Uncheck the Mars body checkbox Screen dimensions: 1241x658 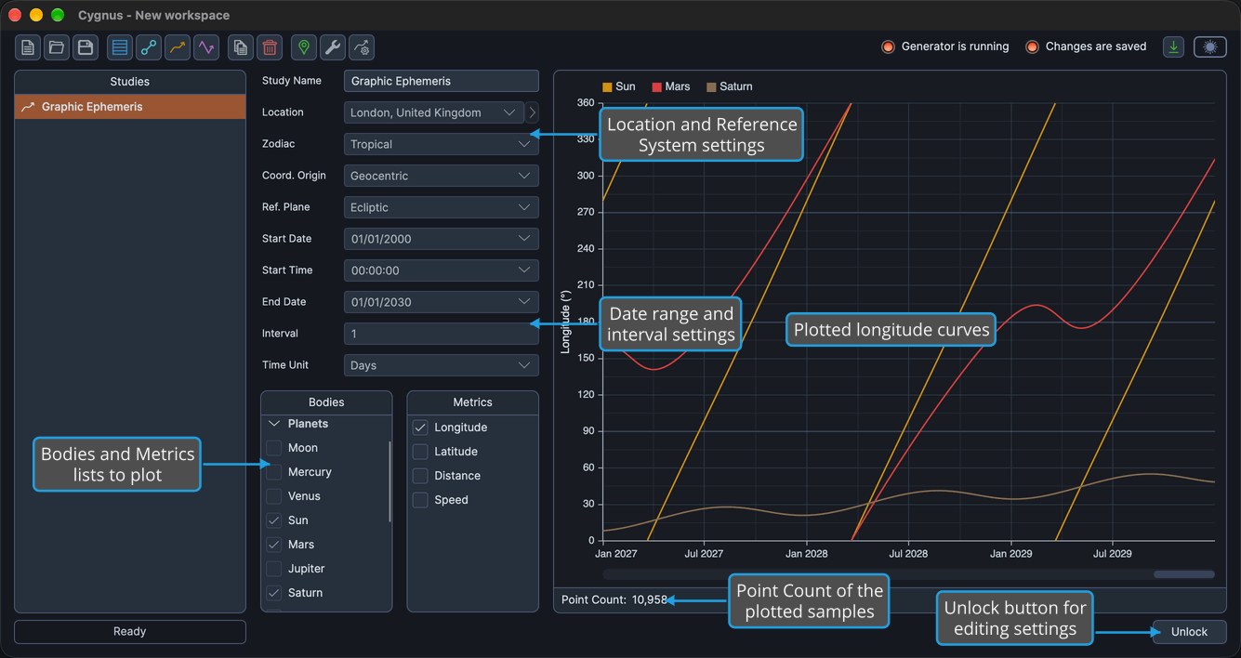coord(274,545)
